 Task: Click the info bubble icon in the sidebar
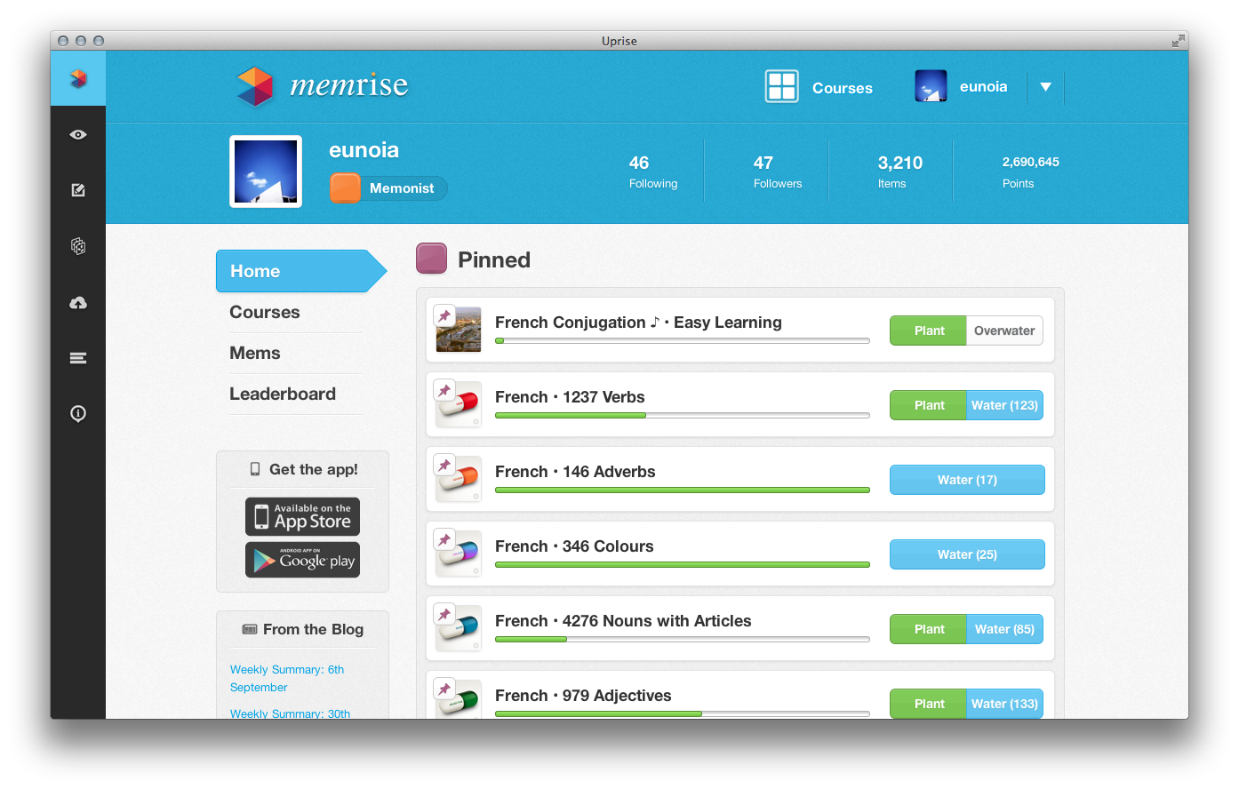[x=78, y=413]
